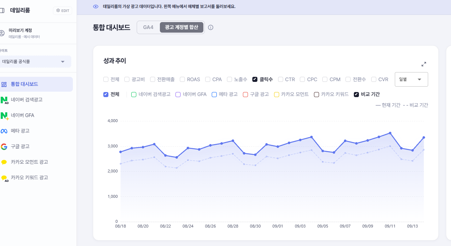The image size is (451, 246).
Task: Select the 광고 계정별 합산 tab
Action: point(182,28)
